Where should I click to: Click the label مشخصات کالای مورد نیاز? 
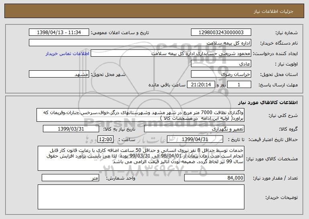tap(272, 159)
